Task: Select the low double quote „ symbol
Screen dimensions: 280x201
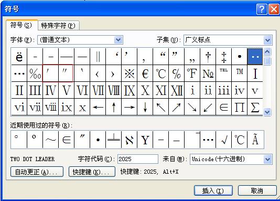Action: coord(192,57)
